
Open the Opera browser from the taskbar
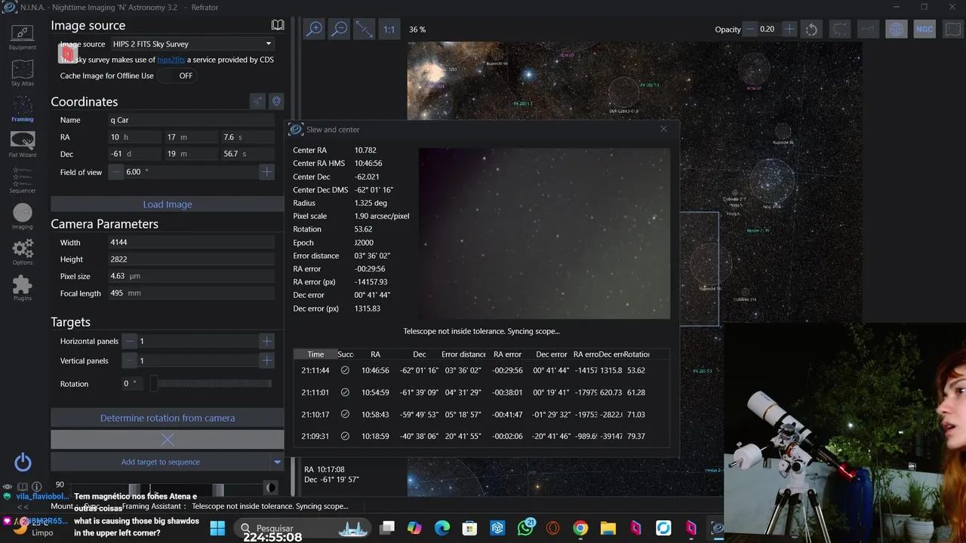coord(553,528)
